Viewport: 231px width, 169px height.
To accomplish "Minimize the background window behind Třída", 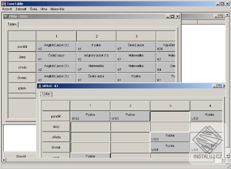I will [216, 16].
